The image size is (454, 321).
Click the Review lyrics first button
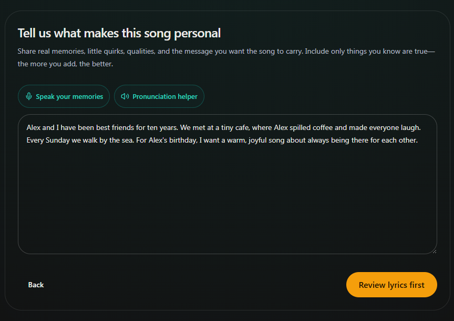(x=391, y=285)
